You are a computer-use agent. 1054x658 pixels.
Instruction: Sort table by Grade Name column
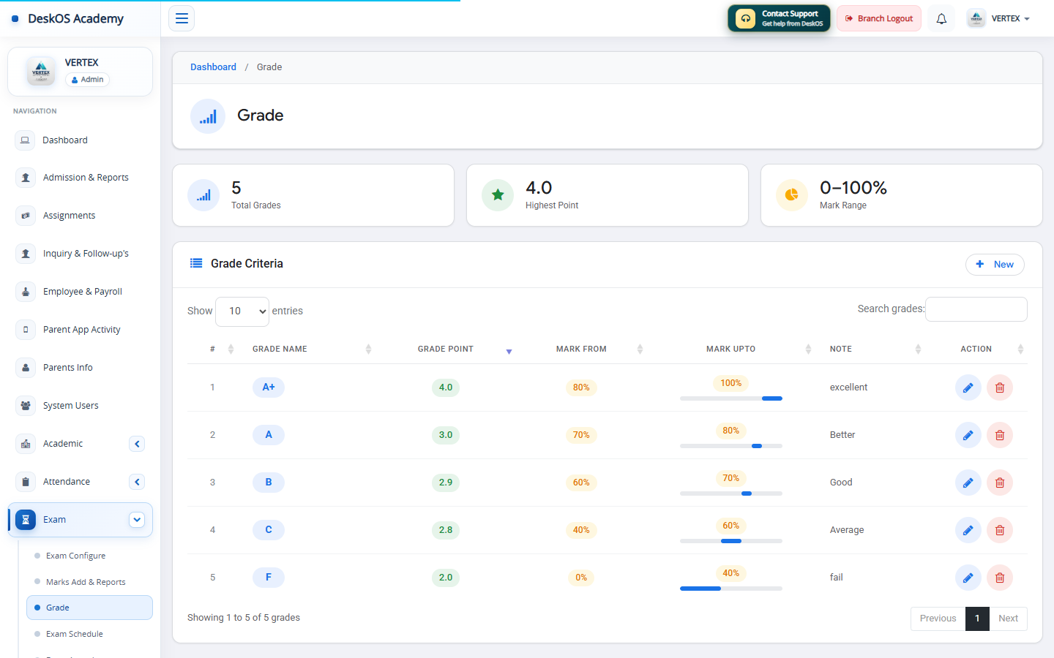click(x=313, y=349)
